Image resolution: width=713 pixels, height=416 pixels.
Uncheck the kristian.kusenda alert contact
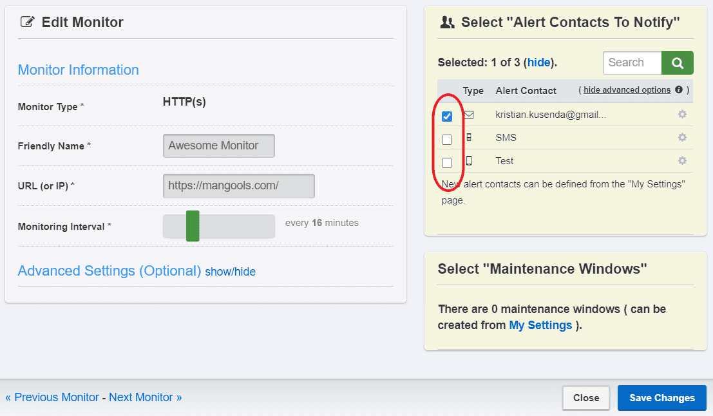(x=447, y=115)
